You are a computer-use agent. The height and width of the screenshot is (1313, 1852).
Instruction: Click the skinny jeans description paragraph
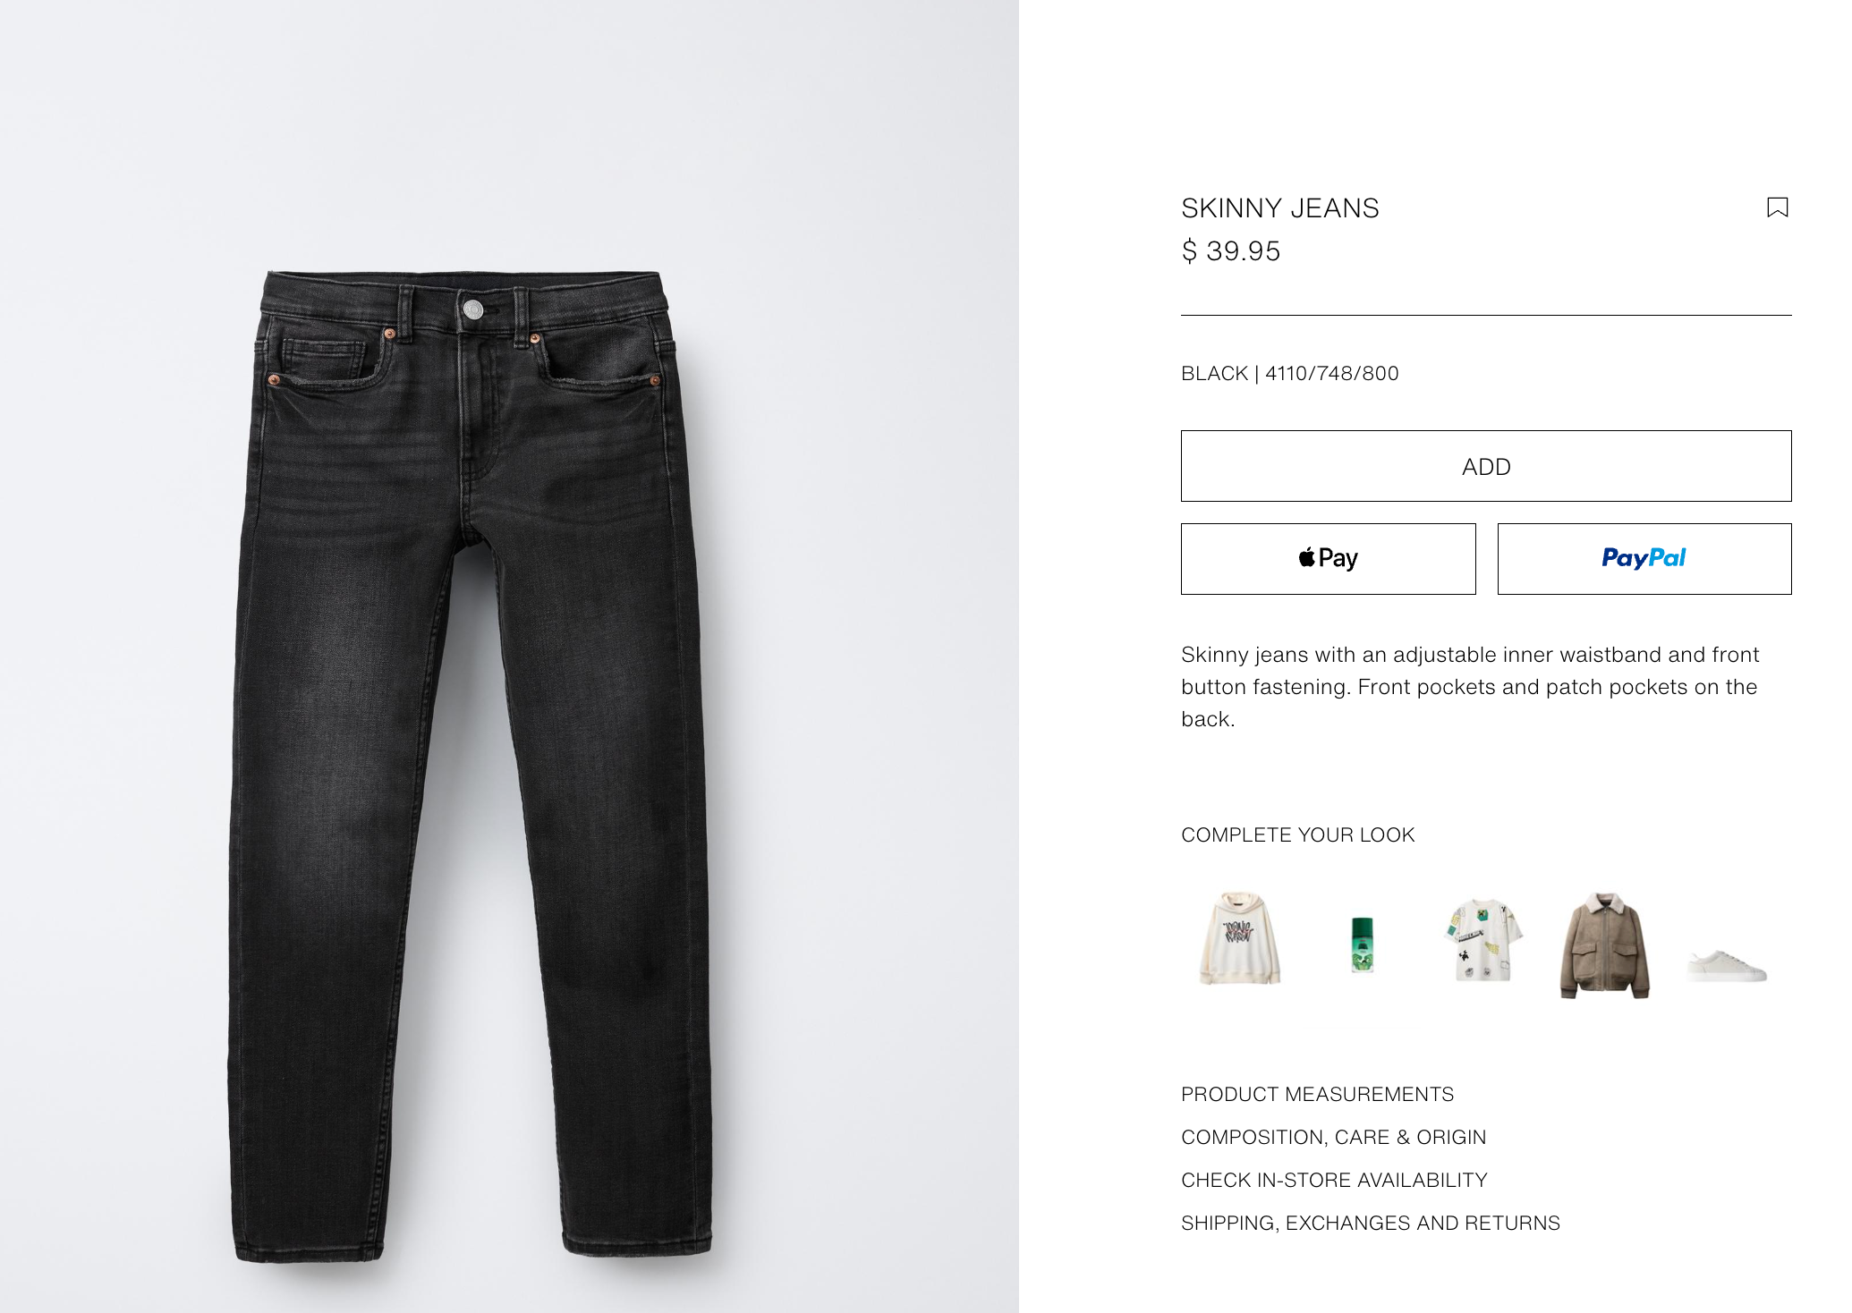(x=1469, y=687)
